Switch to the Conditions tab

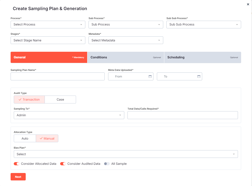click(126, 57)
